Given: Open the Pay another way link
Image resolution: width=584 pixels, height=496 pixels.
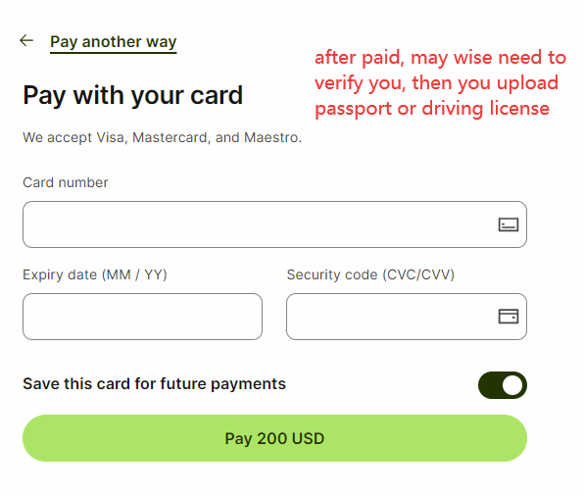Looking at the screenshot, I should tap(114, 42).
